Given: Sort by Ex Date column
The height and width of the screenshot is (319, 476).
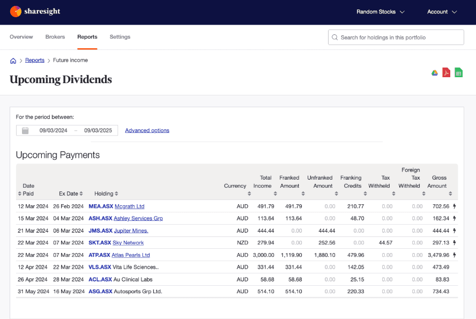Looking at the screenshot, I should click(81, 194).
